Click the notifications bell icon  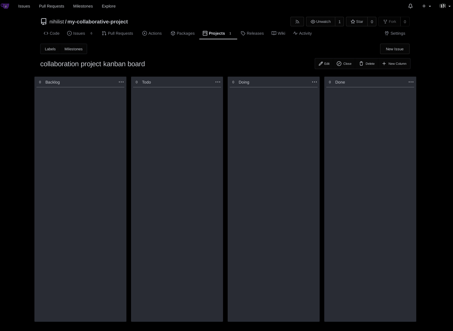coord(410,6)
